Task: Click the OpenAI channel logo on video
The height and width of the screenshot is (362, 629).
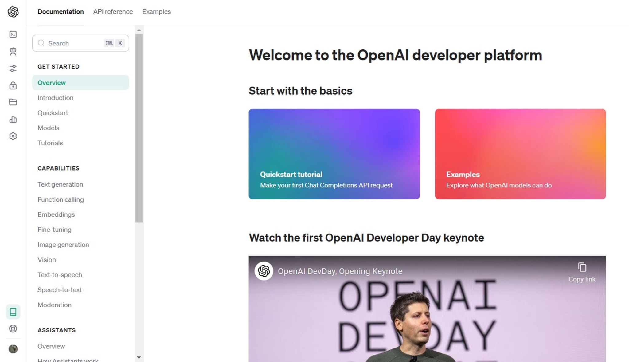Action: pos(264,271)
